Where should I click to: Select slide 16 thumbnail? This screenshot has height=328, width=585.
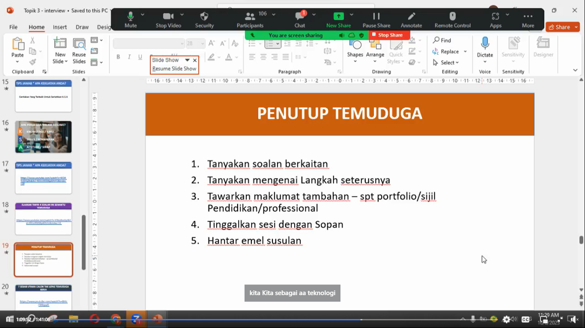tap(43, 137)
